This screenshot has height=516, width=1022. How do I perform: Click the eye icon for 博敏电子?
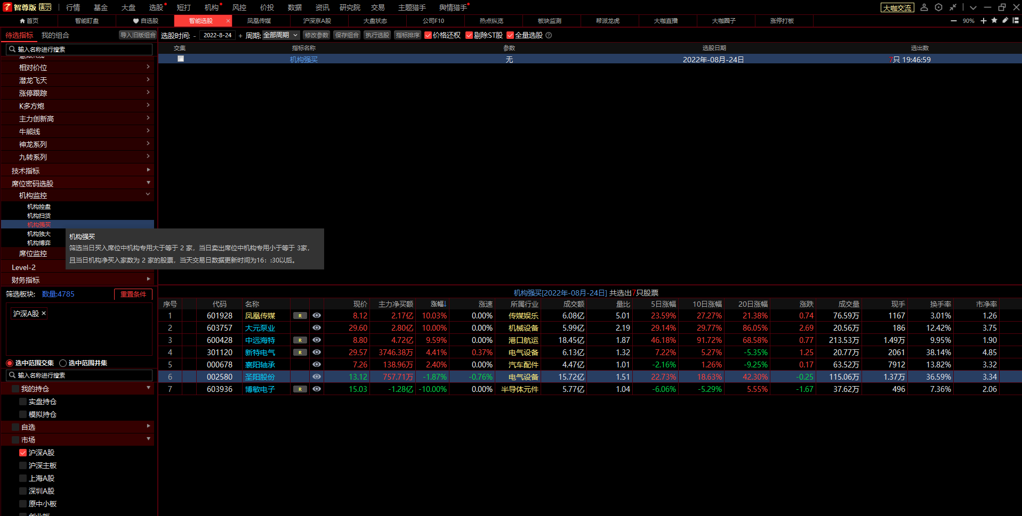pyautogui.click(x=317, y=389)
